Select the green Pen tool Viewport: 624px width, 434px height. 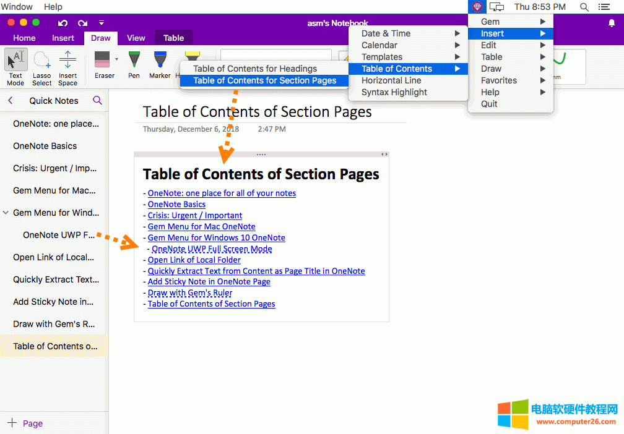[x=134, y=64]
